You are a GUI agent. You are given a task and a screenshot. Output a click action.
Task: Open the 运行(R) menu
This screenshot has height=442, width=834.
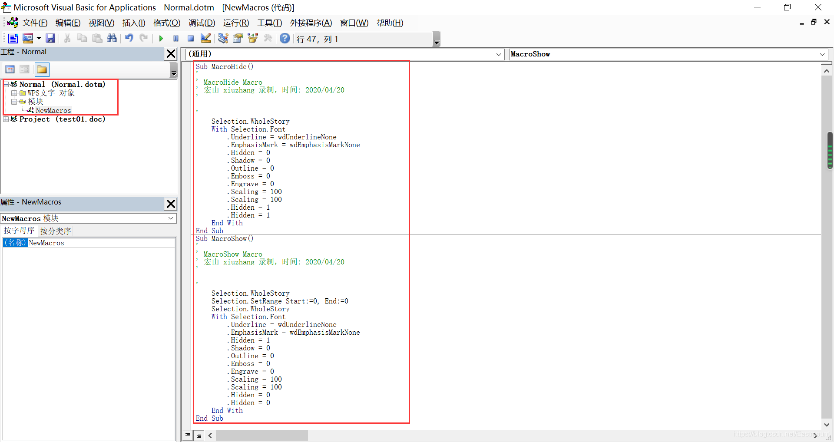tap(236, 23)
